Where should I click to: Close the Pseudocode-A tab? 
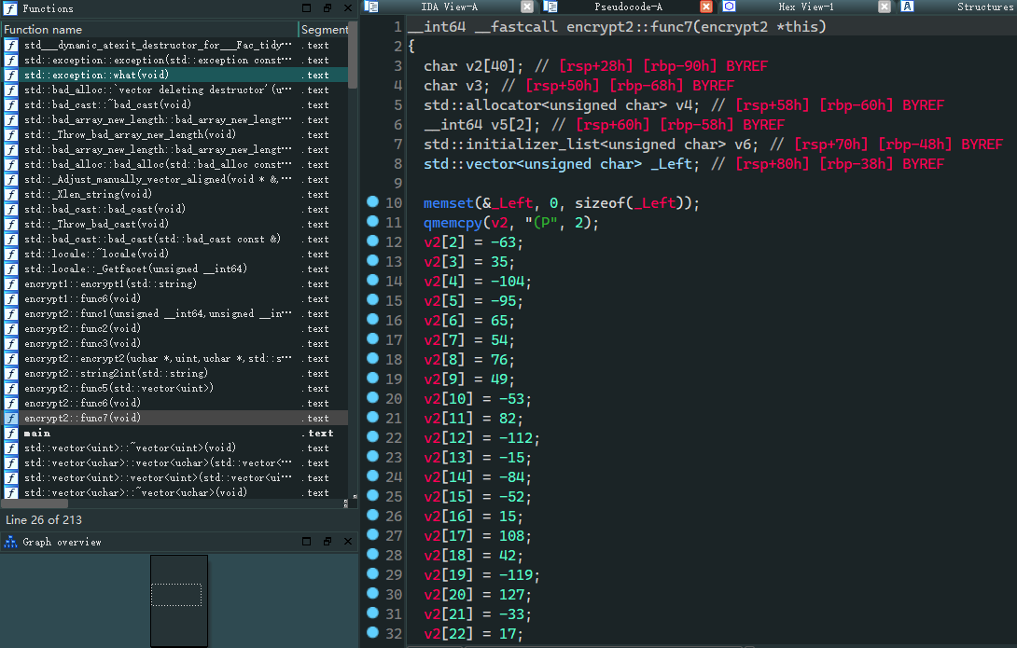[x=706, y=7]
